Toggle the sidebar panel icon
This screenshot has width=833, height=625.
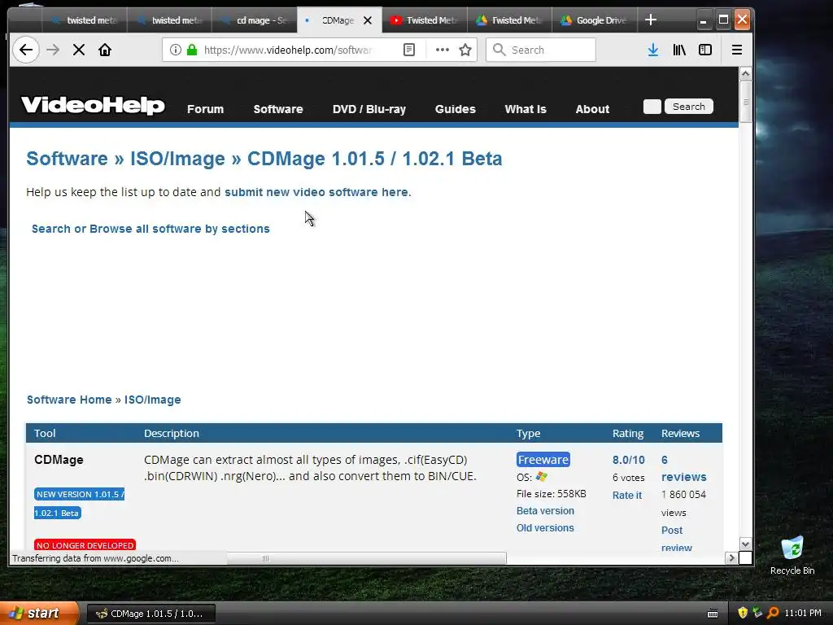tap(705, 50)
